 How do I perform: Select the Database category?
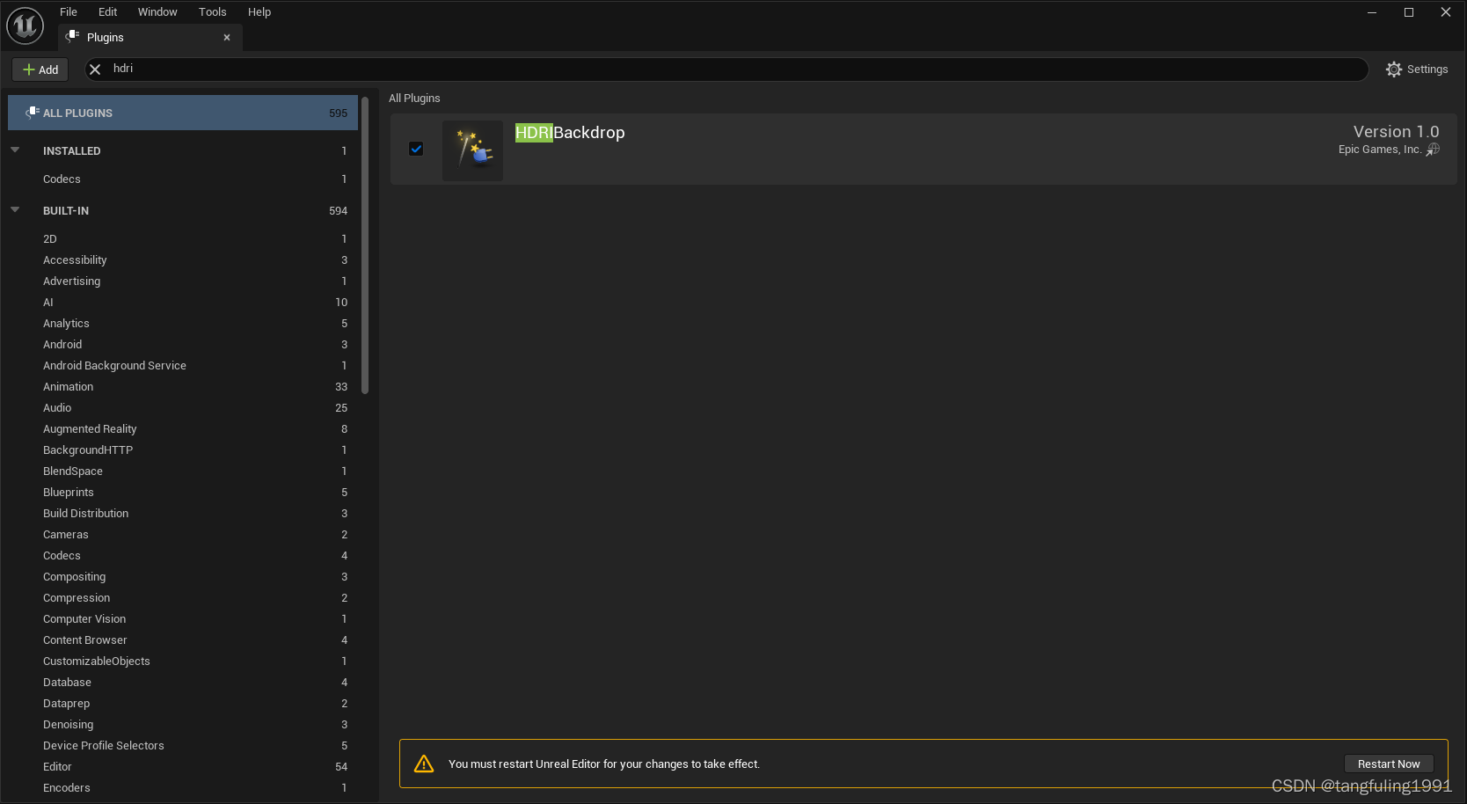click(183, 682)
